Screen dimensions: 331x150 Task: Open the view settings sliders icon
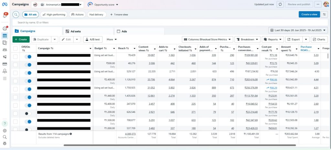pos(324,14)
